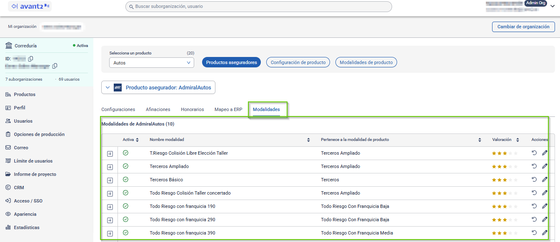The height and width of the screenshot is (242, 560).
Task: Expand Todo Riesgo con franquicia 290 row
Action: [x=110, y=220]
